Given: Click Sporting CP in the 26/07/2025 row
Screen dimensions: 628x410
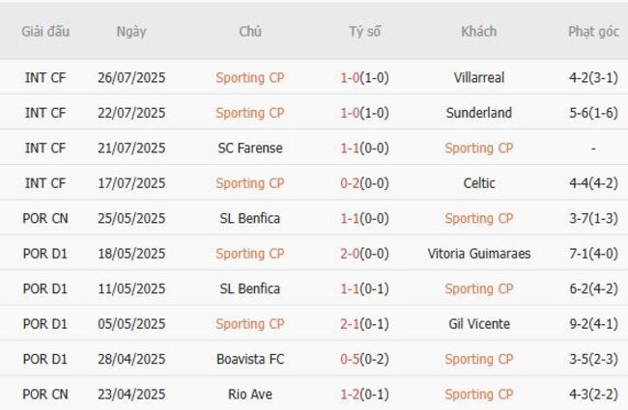Looking at the screenshot, I should (x=249, y=77).
